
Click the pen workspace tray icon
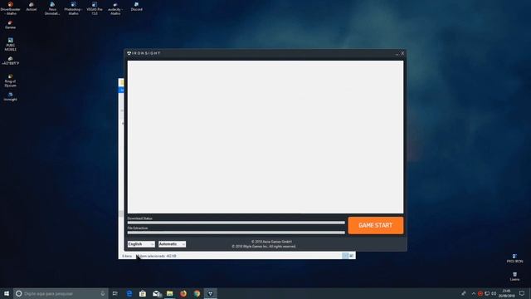click(464, 293)
